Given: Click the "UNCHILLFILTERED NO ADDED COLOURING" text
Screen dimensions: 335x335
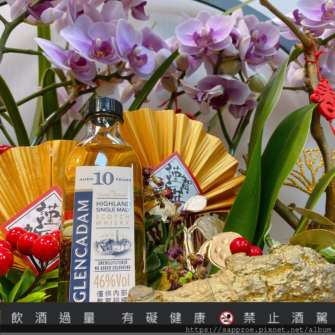Looking at the screenshot, I should click(x=113, y=265).
